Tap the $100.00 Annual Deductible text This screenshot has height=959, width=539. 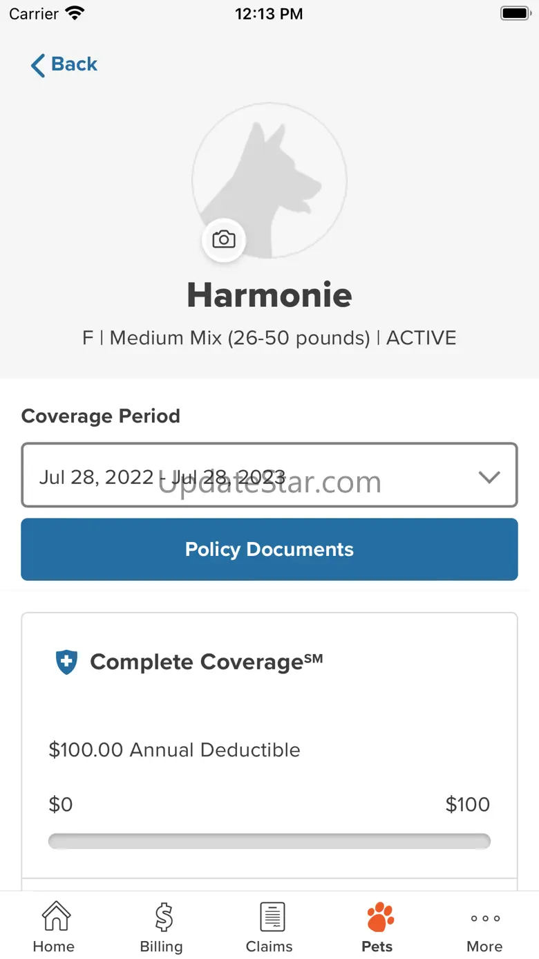tap(175, 750)
